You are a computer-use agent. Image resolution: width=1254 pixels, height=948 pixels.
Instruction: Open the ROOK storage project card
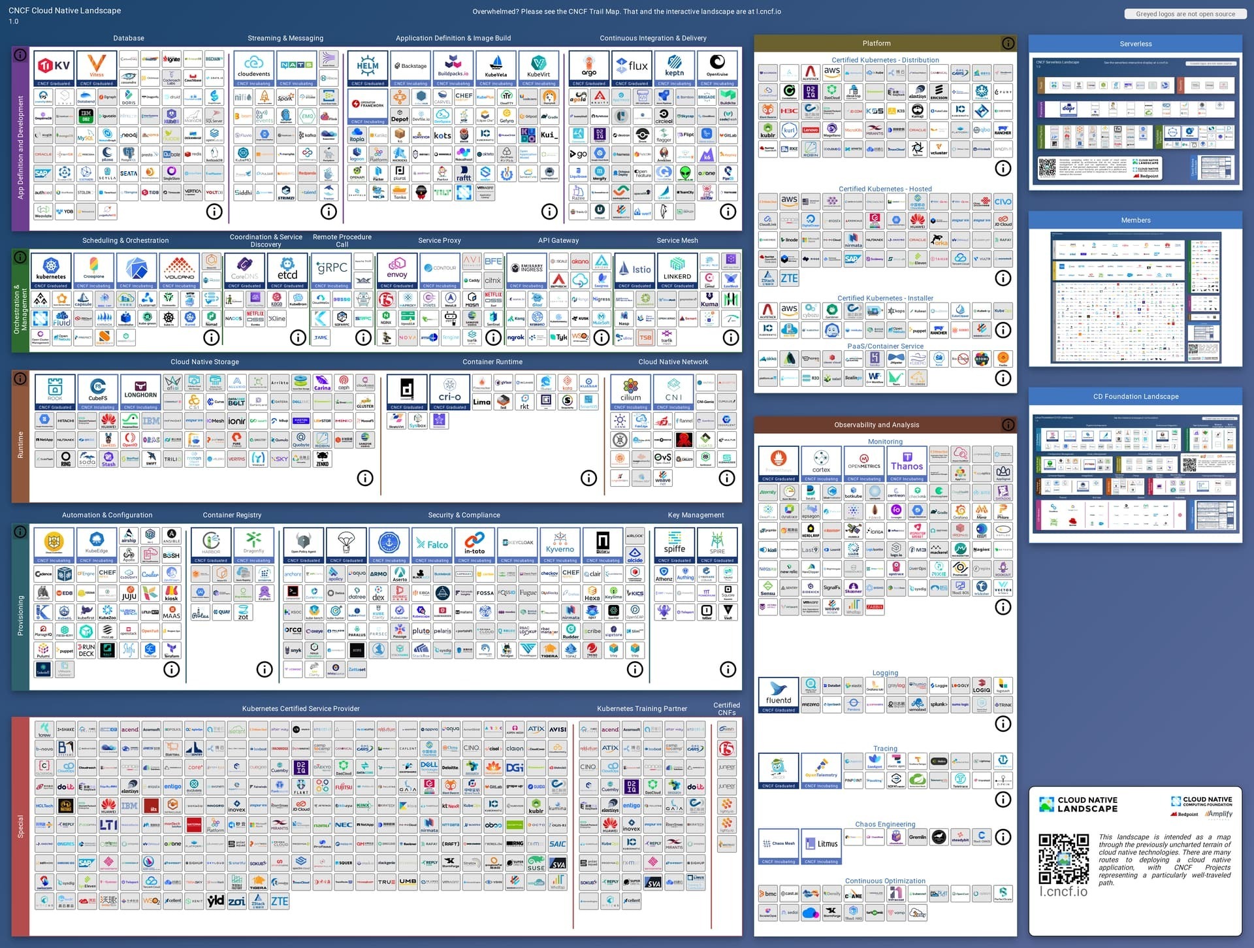point(55,392)
